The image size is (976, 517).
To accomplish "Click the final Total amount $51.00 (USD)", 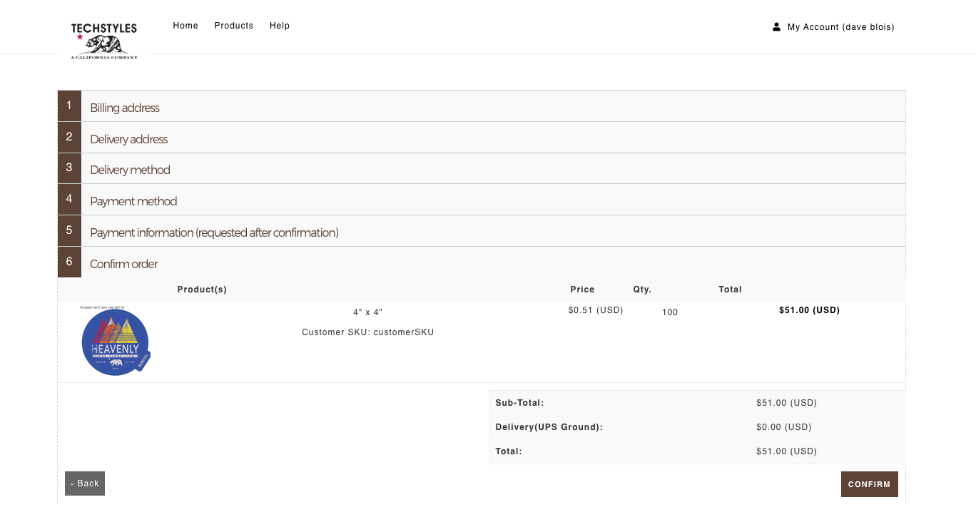I will tap(786, 451).
